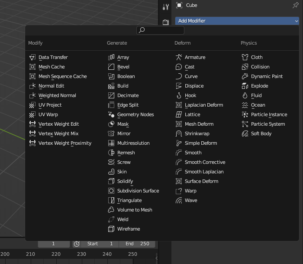The height and width of the screenshot is (264, 303).
Task: Click the Shrinkwrap modifier icon
Action: coord(179,134)
